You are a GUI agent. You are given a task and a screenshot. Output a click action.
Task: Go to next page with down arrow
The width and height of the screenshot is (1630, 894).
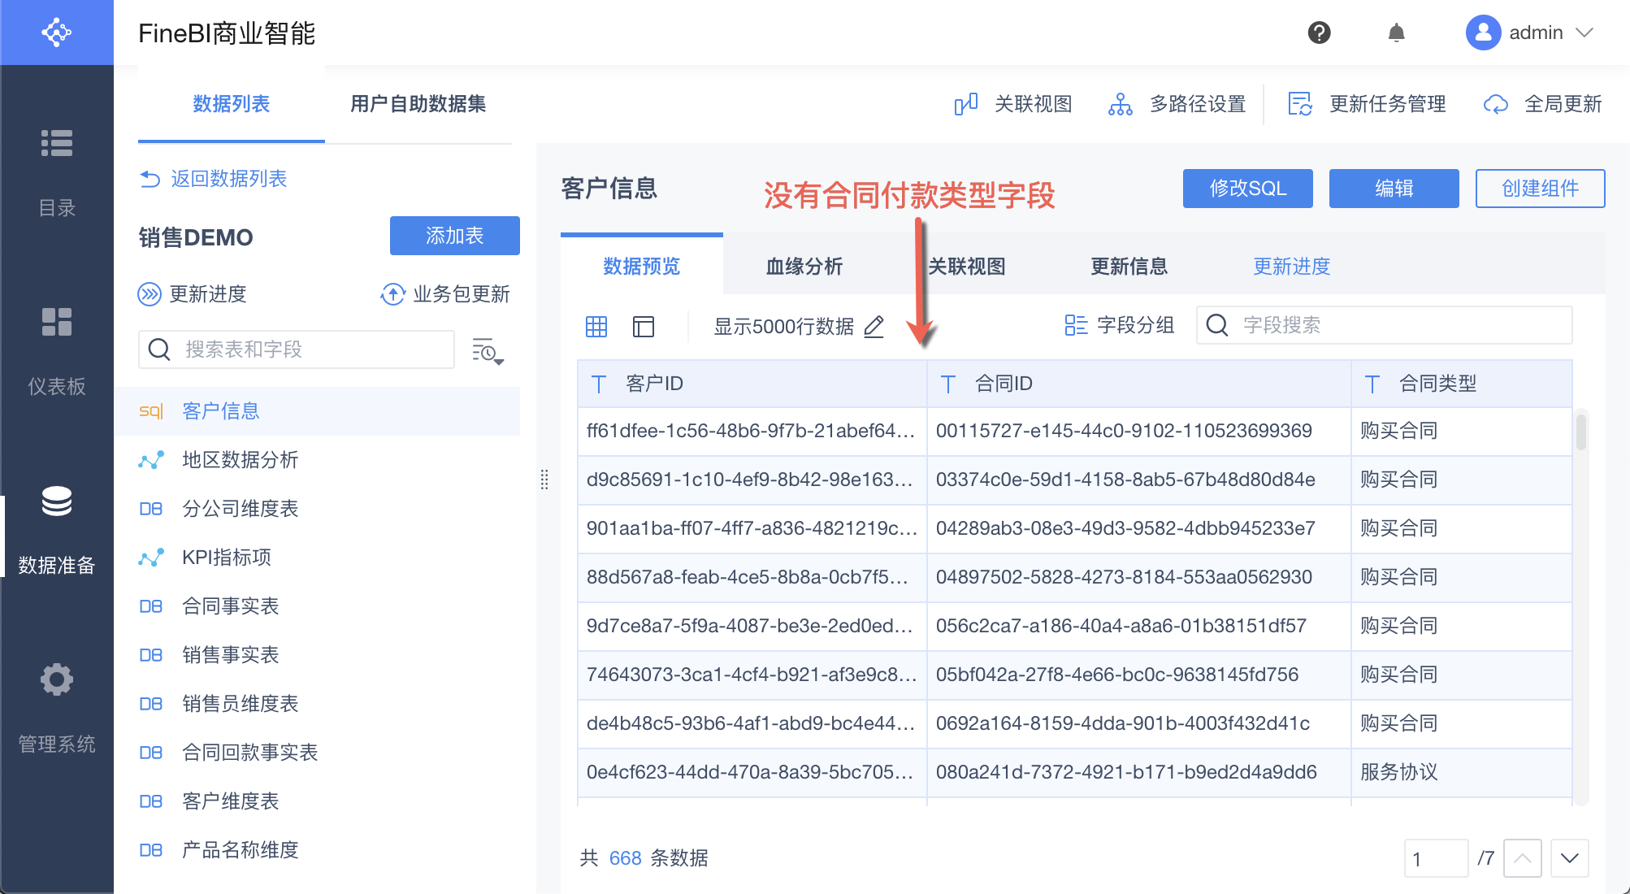pos(1569,858)
